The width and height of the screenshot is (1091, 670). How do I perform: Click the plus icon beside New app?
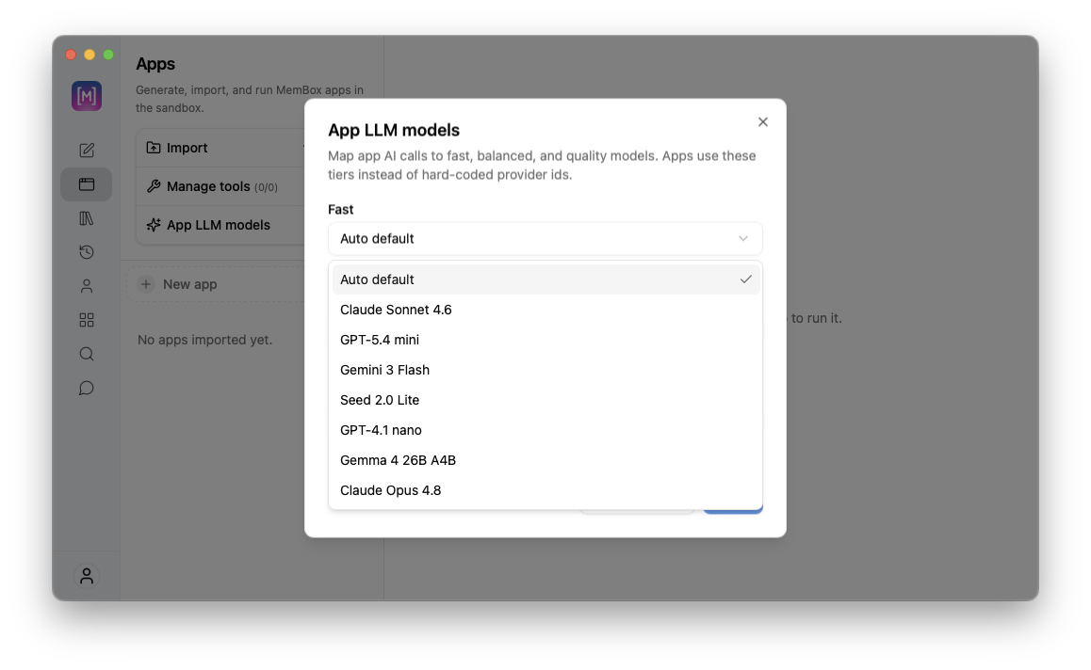pyautogui.click(x=145, y=284)
